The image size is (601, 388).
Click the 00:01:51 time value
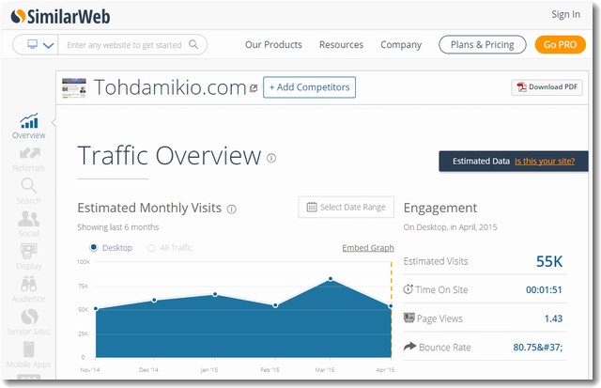point(544,290)
